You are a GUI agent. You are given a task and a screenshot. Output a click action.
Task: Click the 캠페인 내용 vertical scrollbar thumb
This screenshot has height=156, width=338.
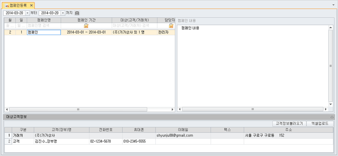point(331,66)
